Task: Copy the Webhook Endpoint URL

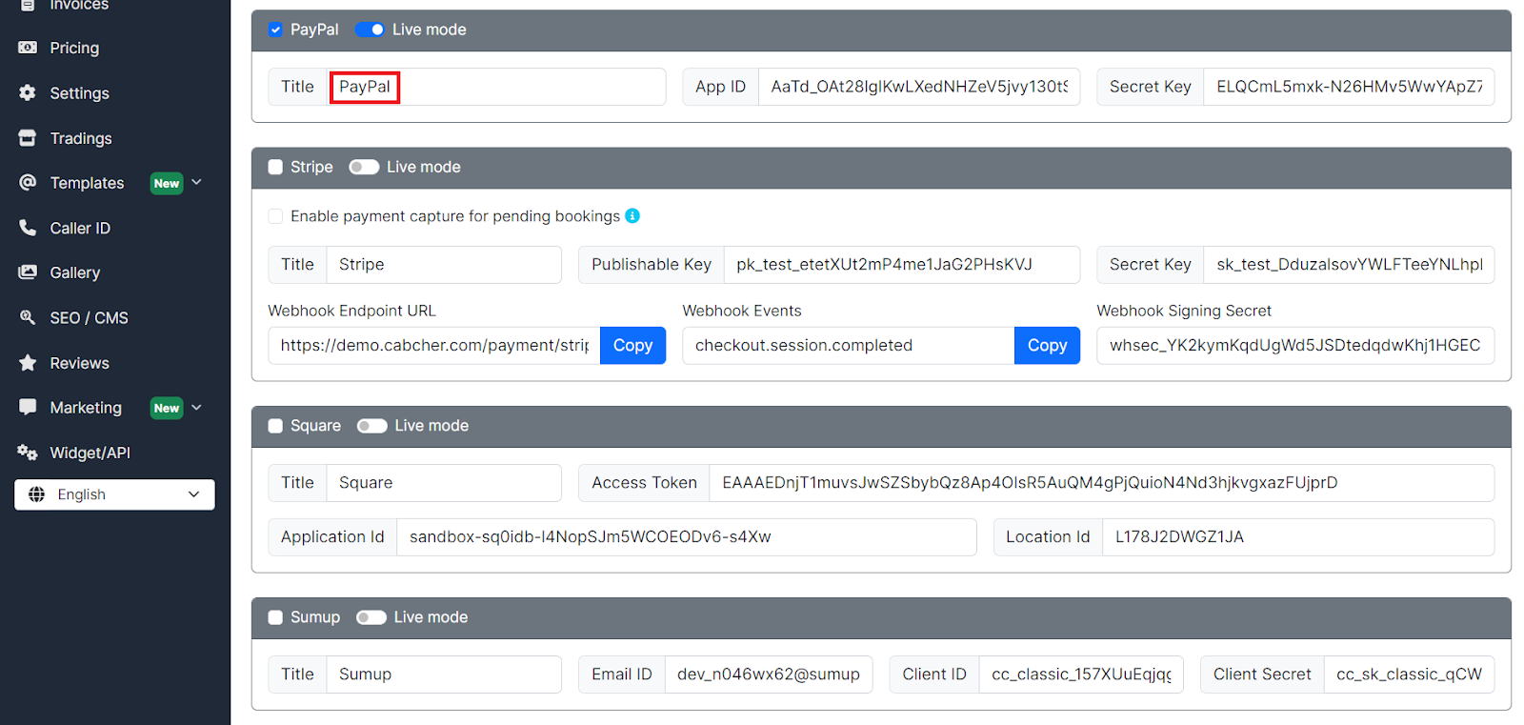Action: tap(632, 345)
